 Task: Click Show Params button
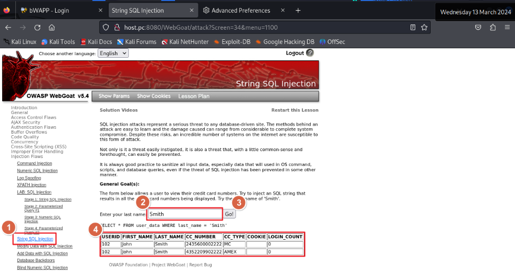point(114,96)
